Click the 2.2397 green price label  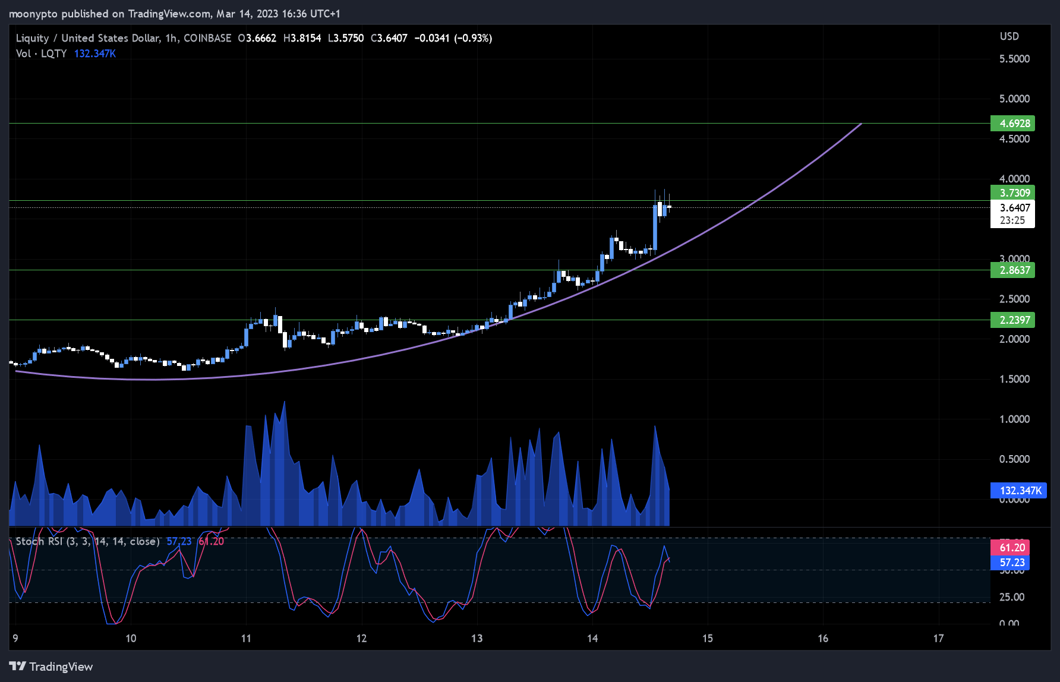coord(1013,320)
